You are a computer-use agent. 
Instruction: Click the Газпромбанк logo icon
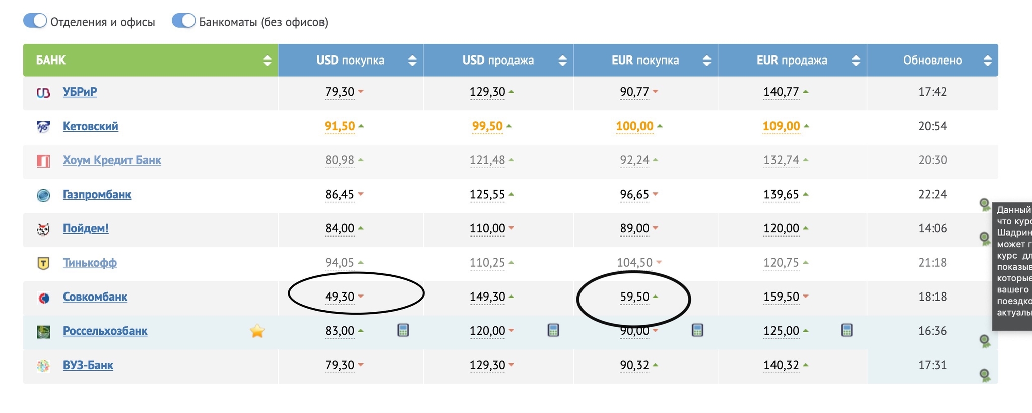(43, 195)
